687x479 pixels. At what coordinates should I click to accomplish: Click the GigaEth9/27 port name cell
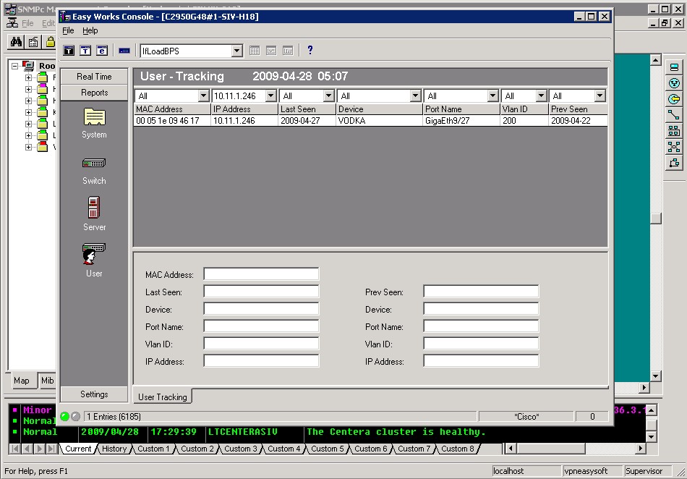pos(461,121)
